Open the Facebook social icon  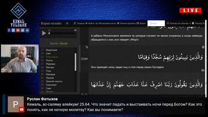pos(9,30)
